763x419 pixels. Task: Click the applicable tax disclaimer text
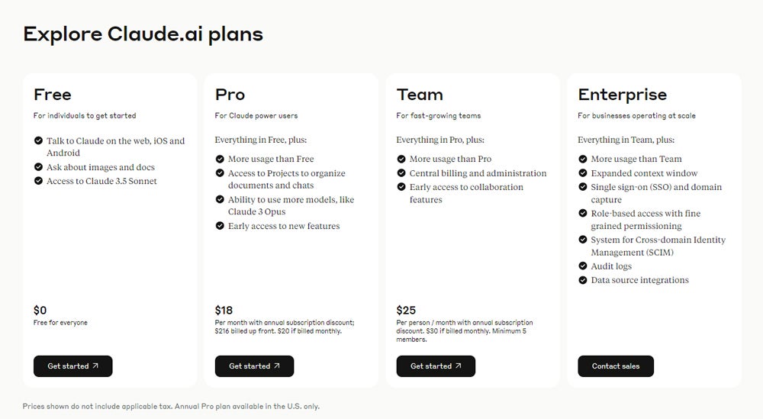point(171,407)
